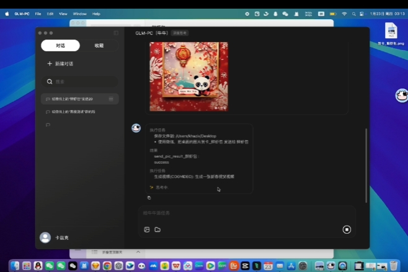Click the success result text
This screenshot has width=408, height=272.
click(x=161, y=163)
